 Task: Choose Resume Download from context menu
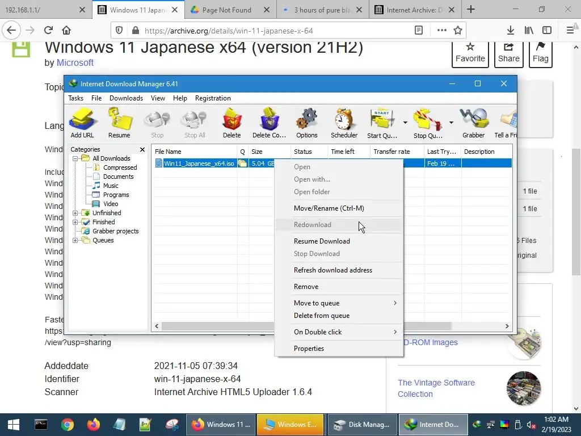click(339, 241)
